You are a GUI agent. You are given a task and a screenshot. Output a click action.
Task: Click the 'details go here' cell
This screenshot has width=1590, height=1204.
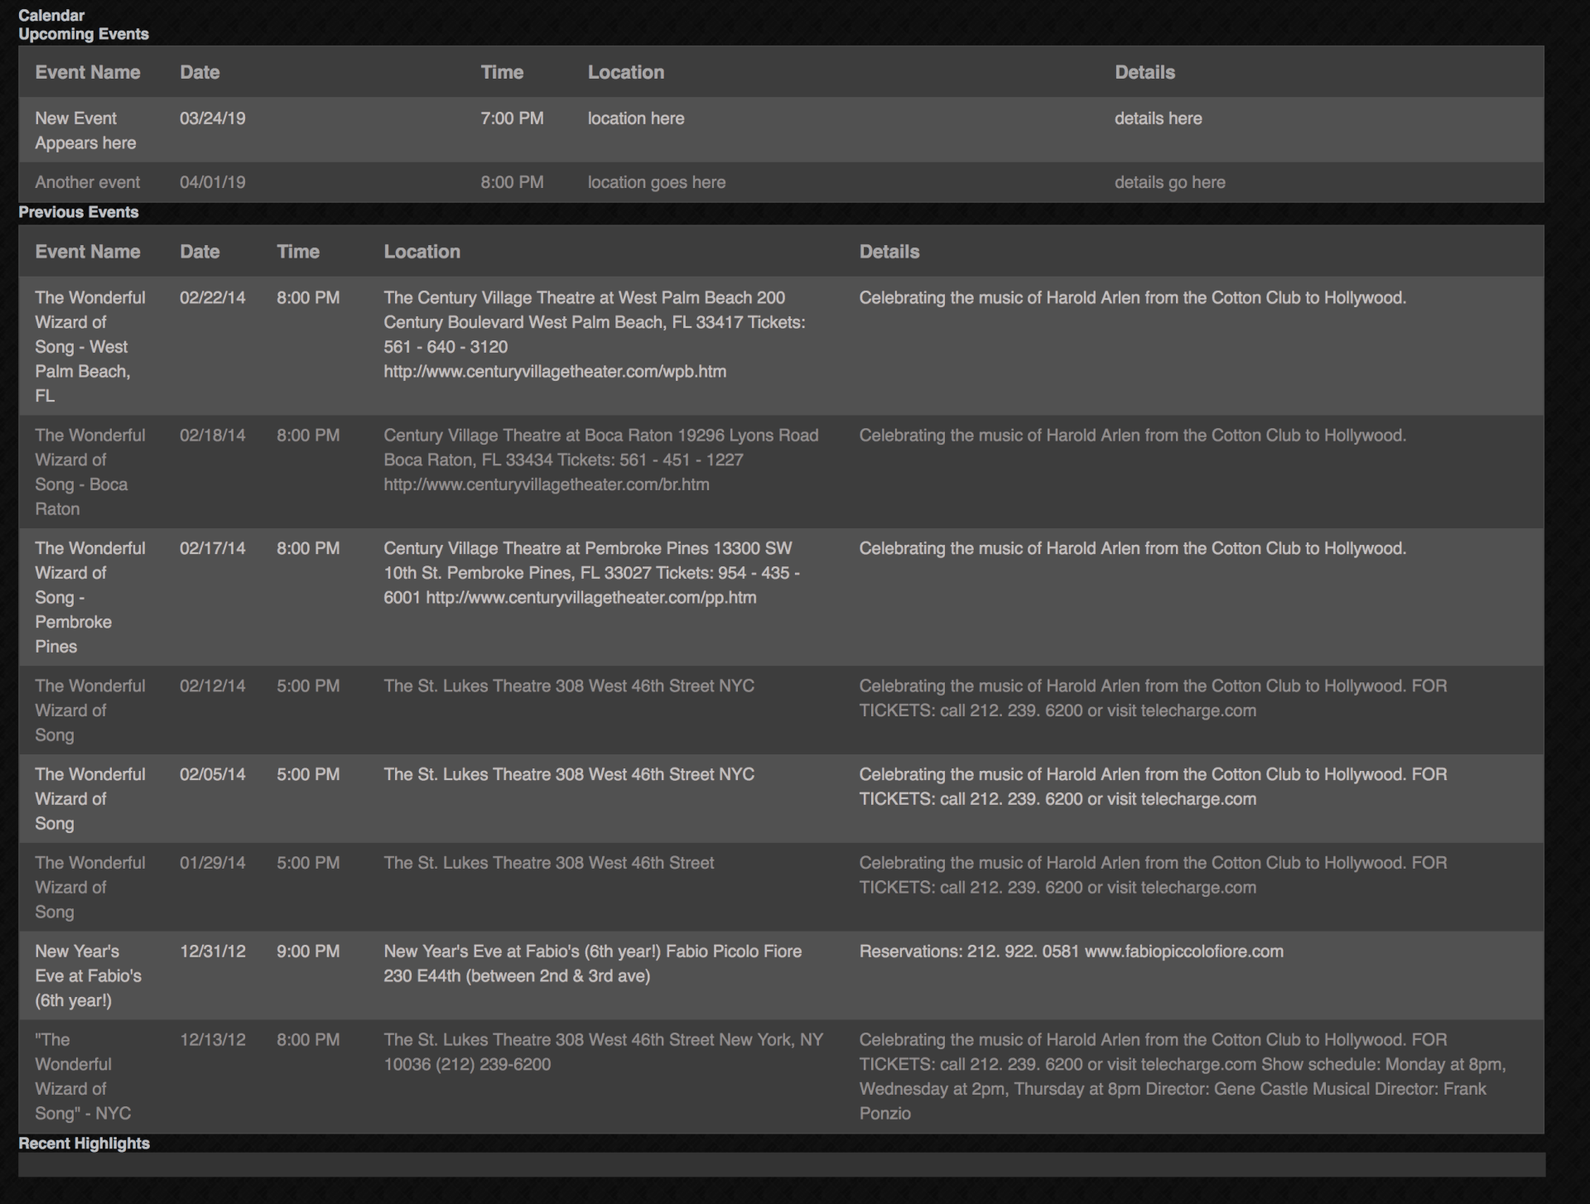(x=1169, y=182)
